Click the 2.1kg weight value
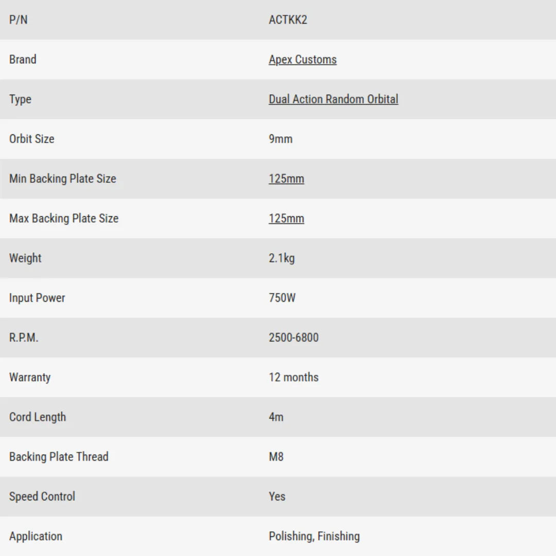This screenshot has height=556, width=556. (282, 258)
